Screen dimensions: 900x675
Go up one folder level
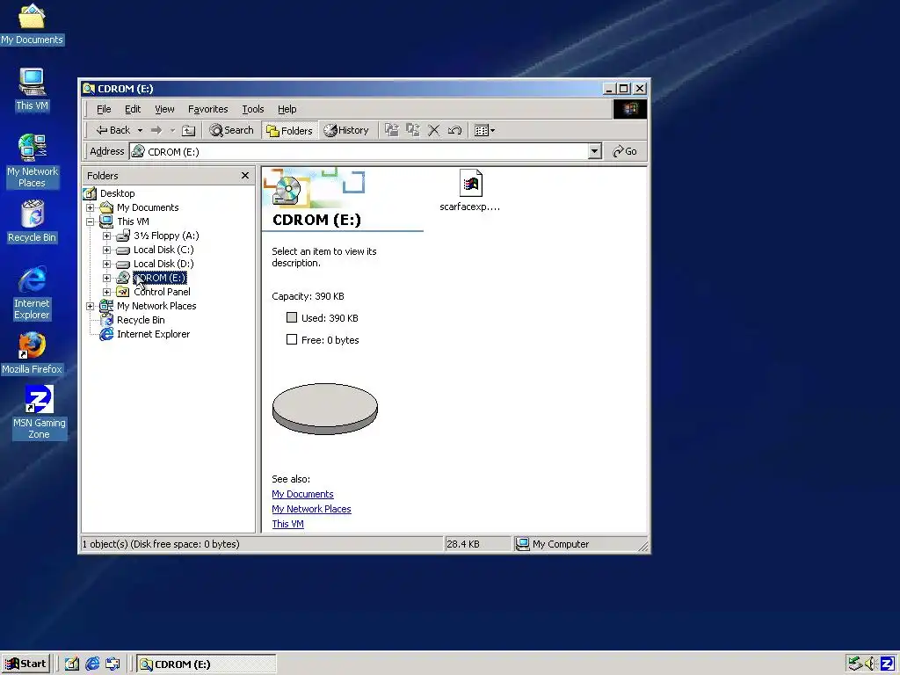coord(188,130)
